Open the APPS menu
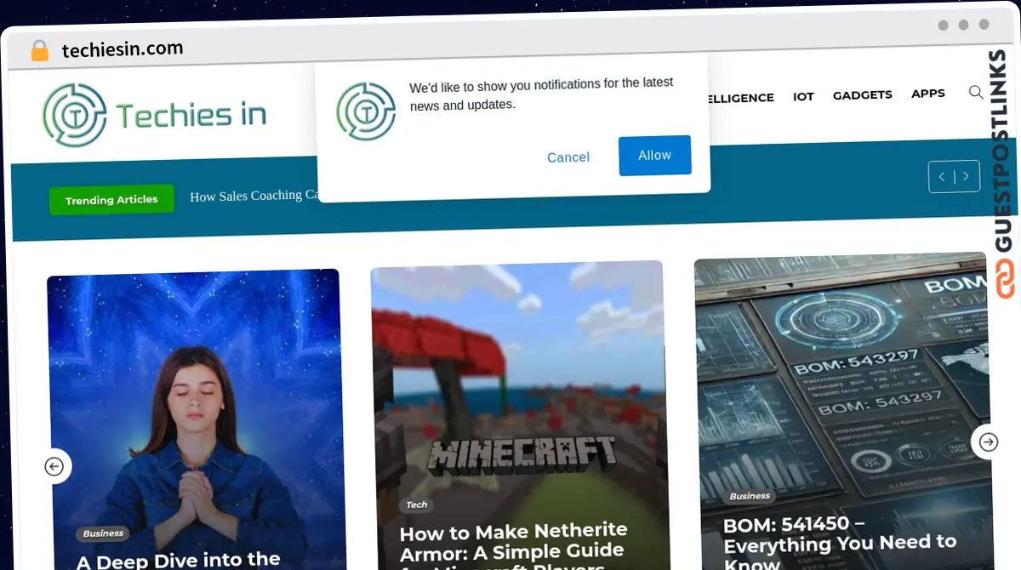Image resolution: width=1021 pixels, height=570 pixels. pos(927,94)
